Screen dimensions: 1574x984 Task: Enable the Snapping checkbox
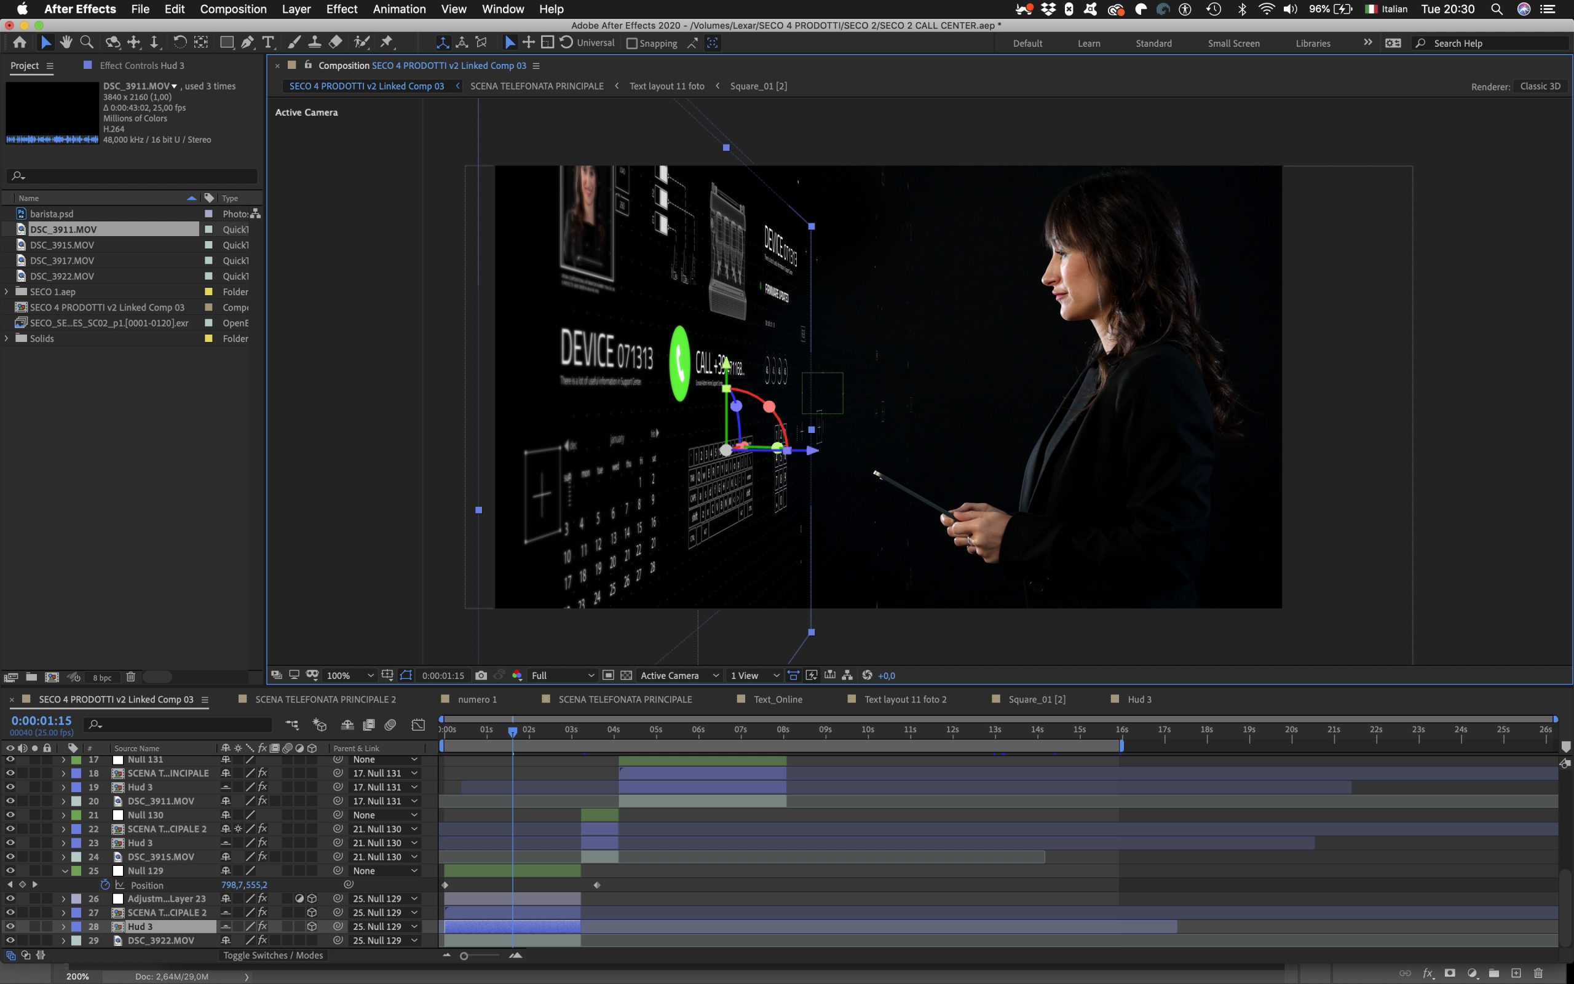coord(631,44)
